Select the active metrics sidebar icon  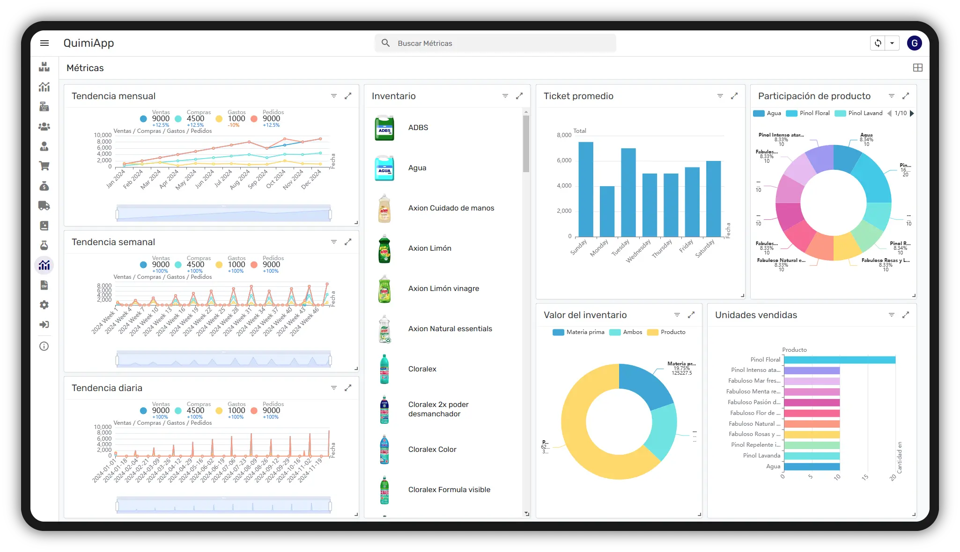click(44, 265)
